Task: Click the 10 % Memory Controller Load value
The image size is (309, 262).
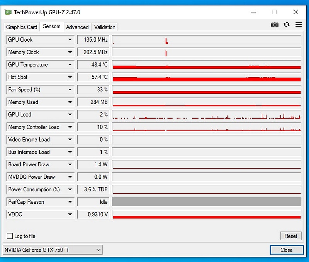Action: pyautogui.click(x=93, y=127)
